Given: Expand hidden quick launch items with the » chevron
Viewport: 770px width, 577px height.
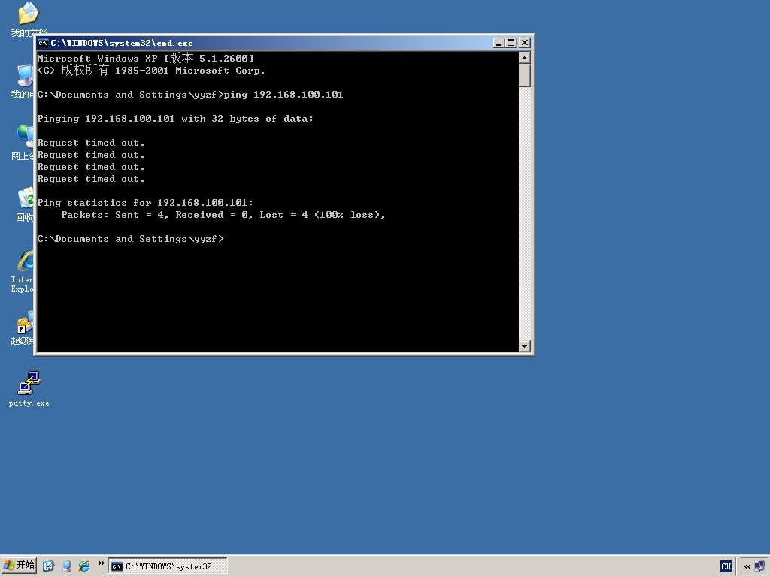Looking at the screenshot, I should pos(101,563).
